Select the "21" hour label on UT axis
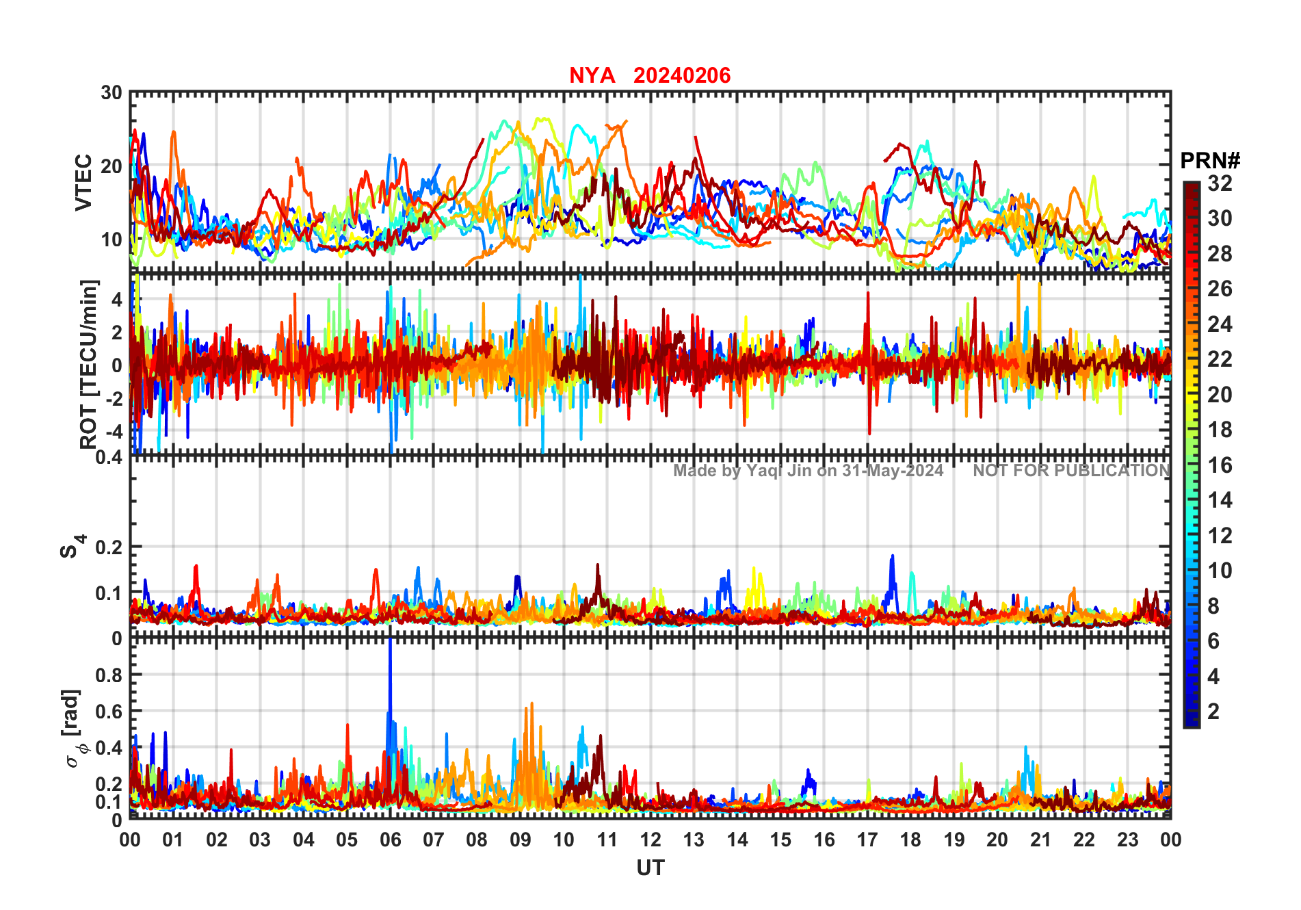This screenshot has height=910, width=1301. pos(1040,840)
